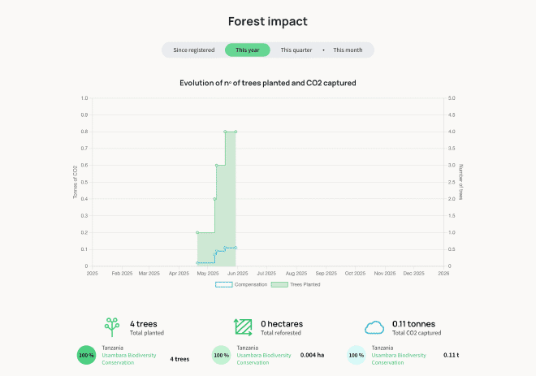The image size is (536, 376).
Task: Click the Total reforested hectares icon
Action: click(x=243, y=327)
